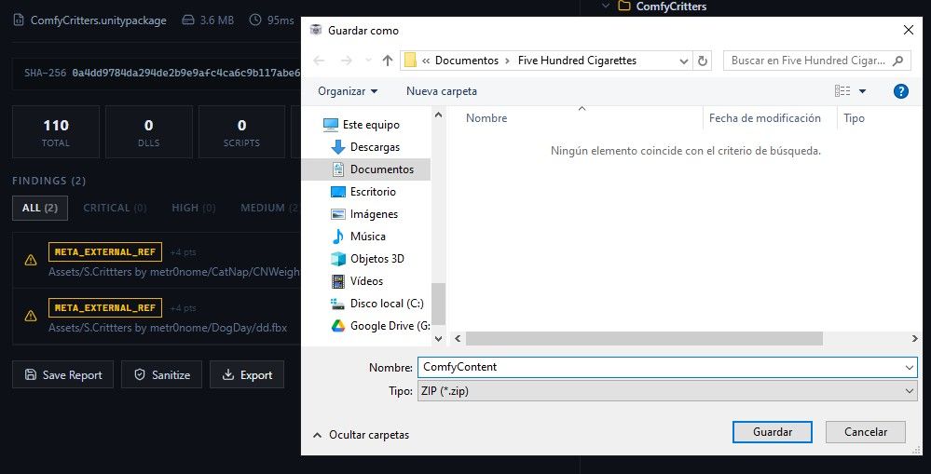Screen dimensions: 931x474
Task: Go up one folder level with the Up arrow
Action: tap(388, 61)
